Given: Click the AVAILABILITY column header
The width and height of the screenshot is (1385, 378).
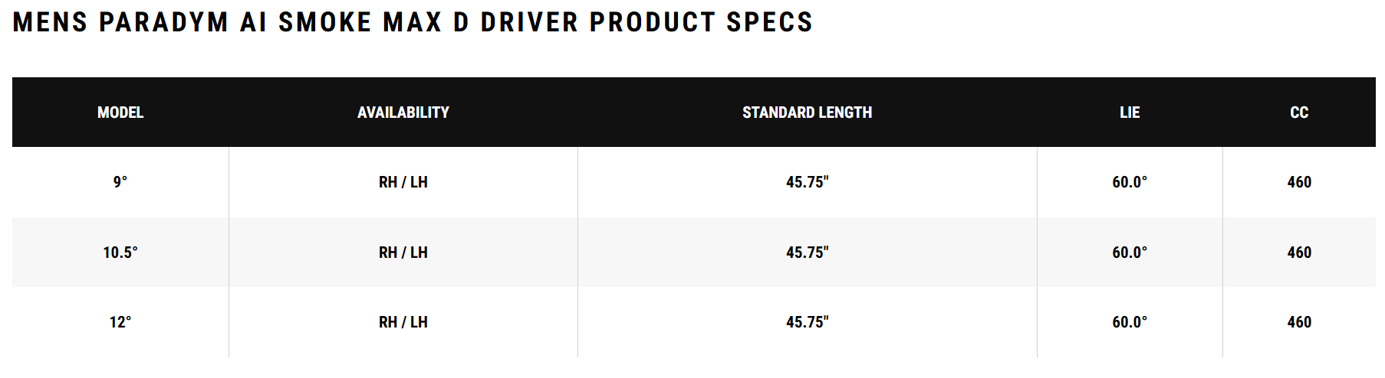Looking at the screenshot, I should click(x=403, y=112).
